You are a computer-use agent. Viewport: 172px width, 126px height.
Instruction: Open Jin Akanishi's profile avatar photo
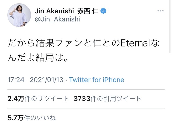tap(19, 15)
